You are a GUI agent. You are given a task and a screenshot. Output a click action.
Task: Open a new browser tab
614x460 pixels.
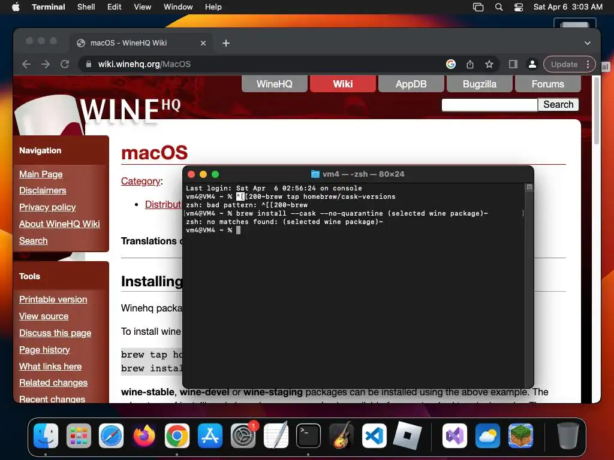(x=226, y=43)
